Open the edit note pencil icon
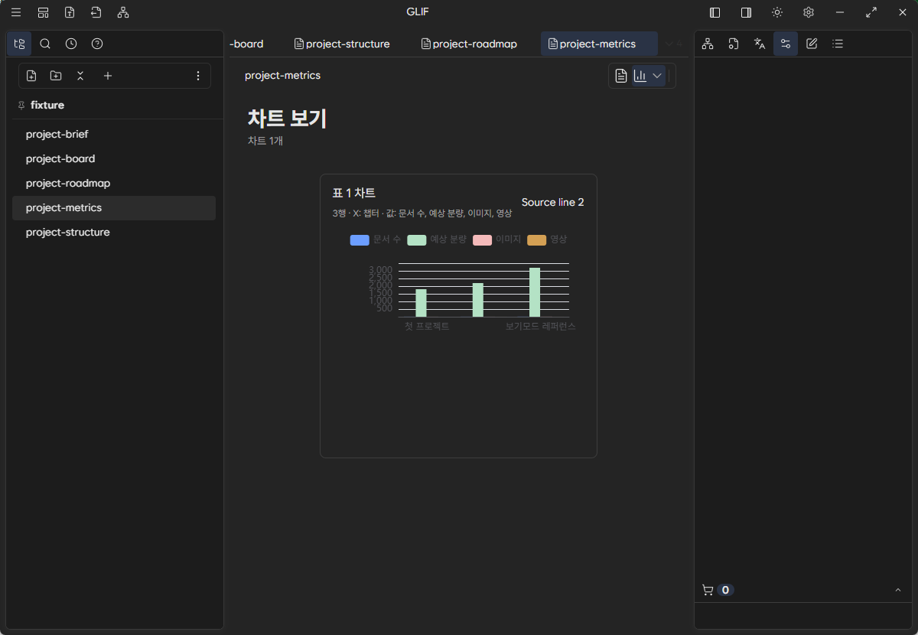This screenshot has height=635, width=918. click(812, 44)
